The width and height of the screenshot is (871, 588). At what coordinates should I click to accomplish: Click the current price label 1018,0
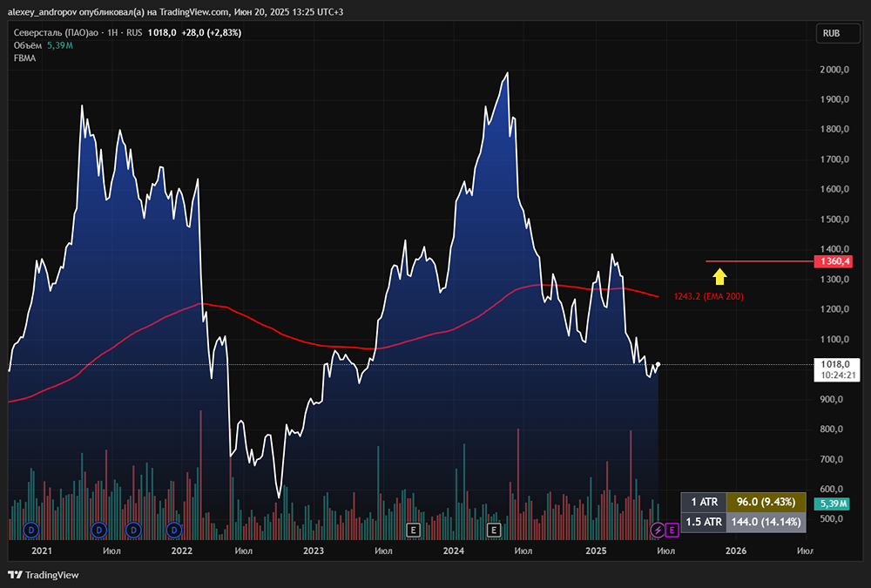(x=832, y=364)
